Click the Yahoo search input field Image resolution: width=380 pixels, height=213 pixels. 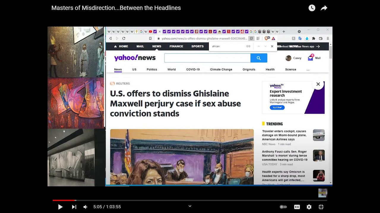(207, 58)
